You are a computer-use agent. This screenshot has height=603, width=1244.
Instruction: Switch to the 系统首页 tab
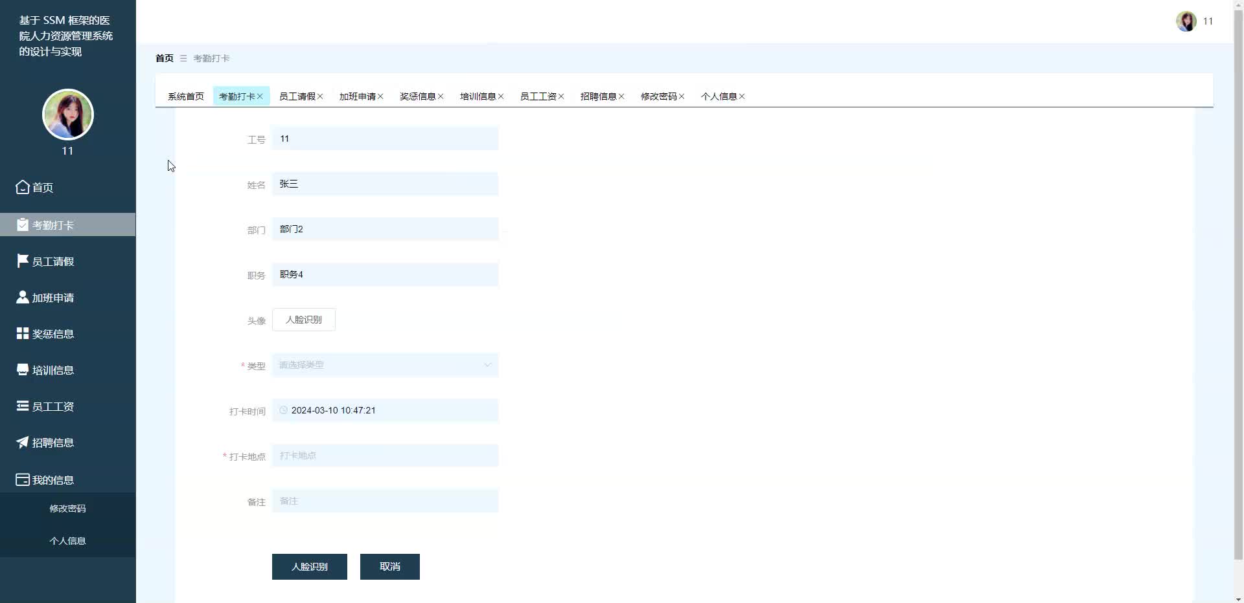coord(185,96)
